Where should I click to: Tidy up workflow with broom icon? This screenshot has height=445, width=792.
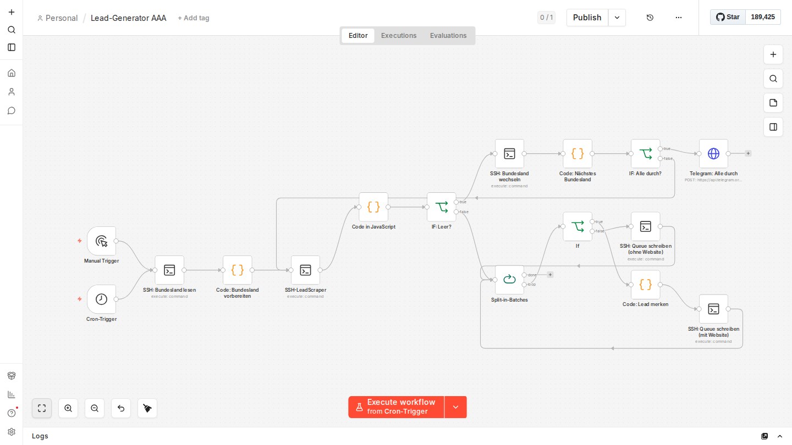click(147, 408)
